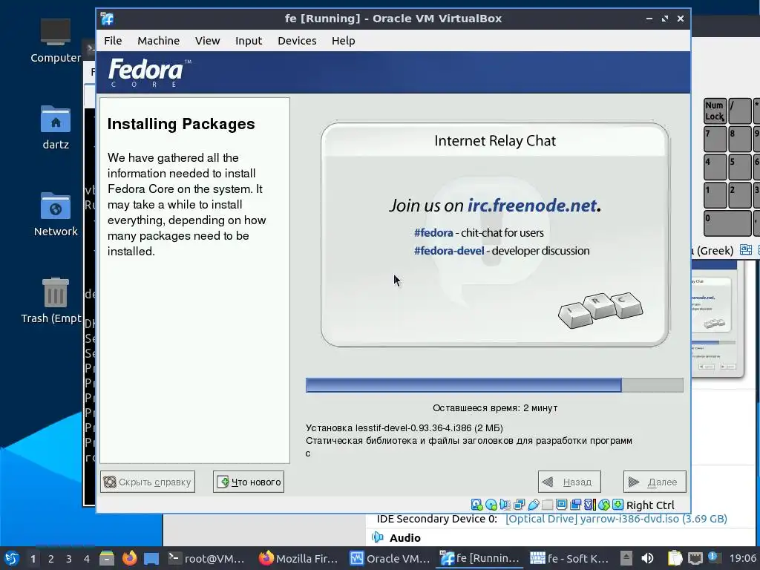
Task: Open the Input menu
Action: pyautogui.click(x=249, y=41)
